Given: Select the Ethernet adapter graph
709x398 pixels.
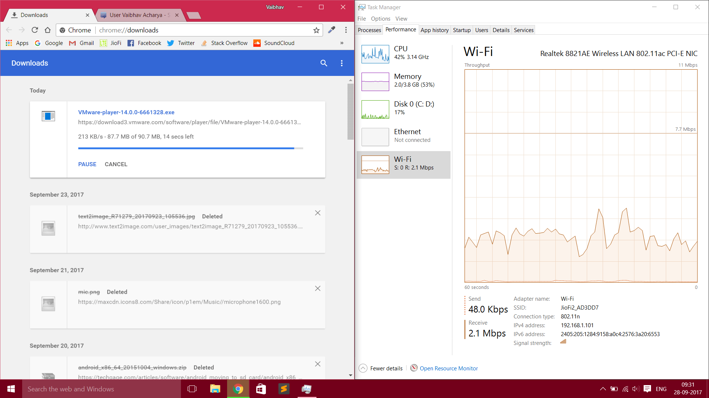Looking at the screenshot, I should pos(404,137).
